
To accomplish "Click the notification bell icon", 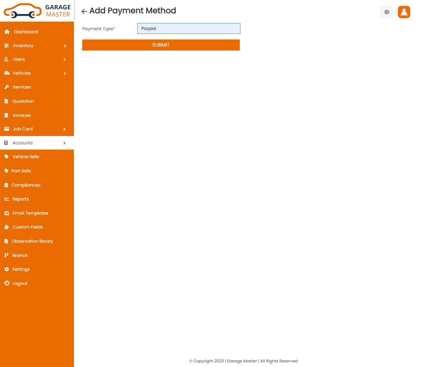I will pyautogui.click(x=404, y=12).
